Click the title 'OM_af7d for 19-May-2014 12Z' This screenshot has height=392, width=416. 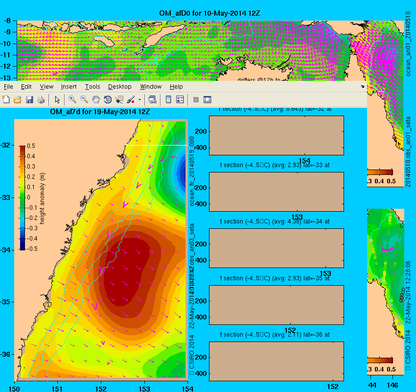point(100,112)
